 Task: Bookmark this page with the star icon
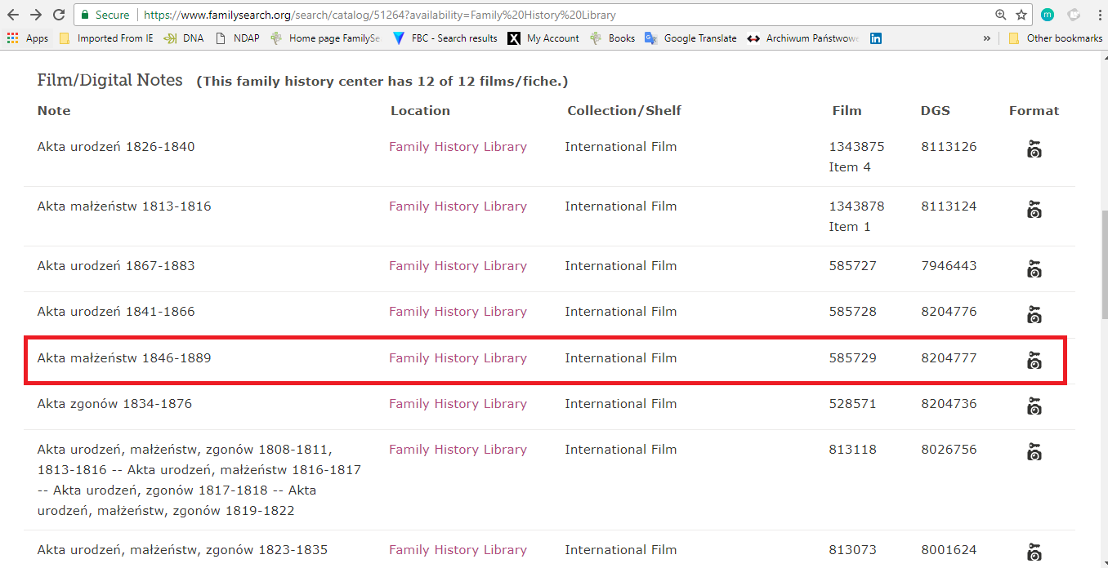click(x=1021, y=15)
